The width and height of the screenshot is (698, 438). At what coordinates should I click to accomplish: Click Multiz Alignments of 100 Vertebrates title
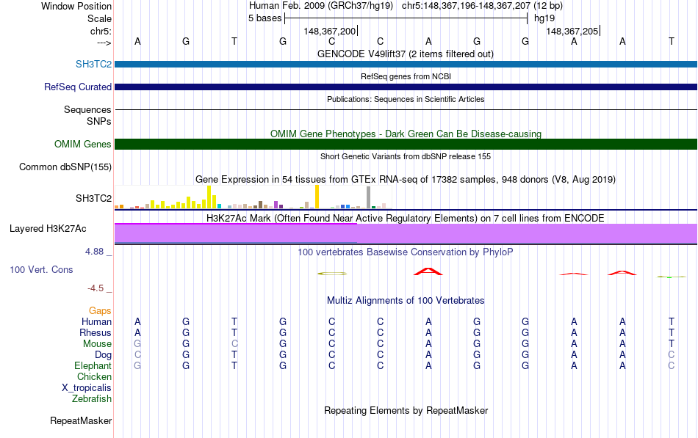pyautogui.click(x=406, y=301)
